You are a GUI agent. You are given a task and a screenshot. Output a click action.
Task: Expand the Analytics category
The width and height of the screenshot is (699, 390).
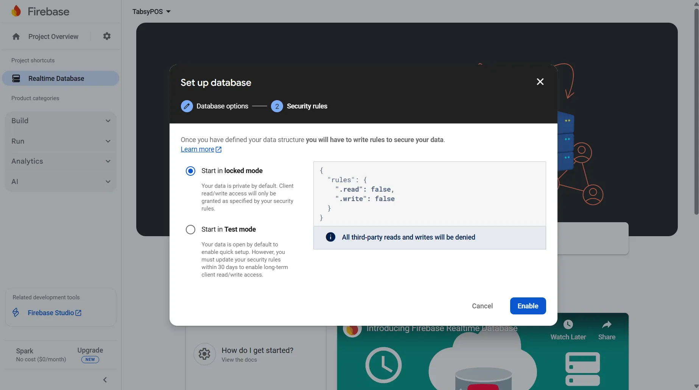tap(61, 161)
